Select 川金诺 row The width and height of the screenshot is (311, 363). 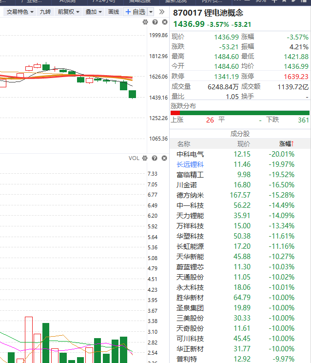pos(240,185)
